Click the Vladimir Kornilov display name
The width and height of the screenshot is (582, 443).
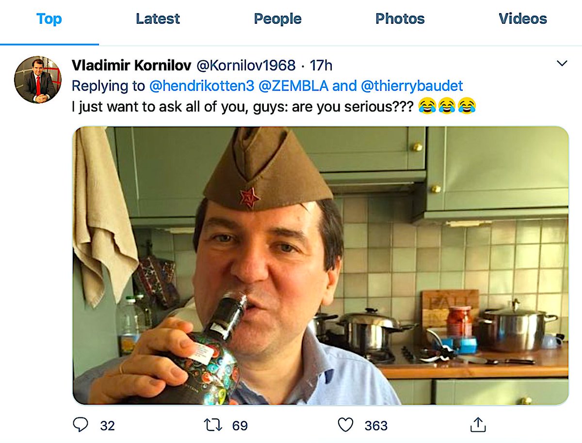click(x=131, y=65)
